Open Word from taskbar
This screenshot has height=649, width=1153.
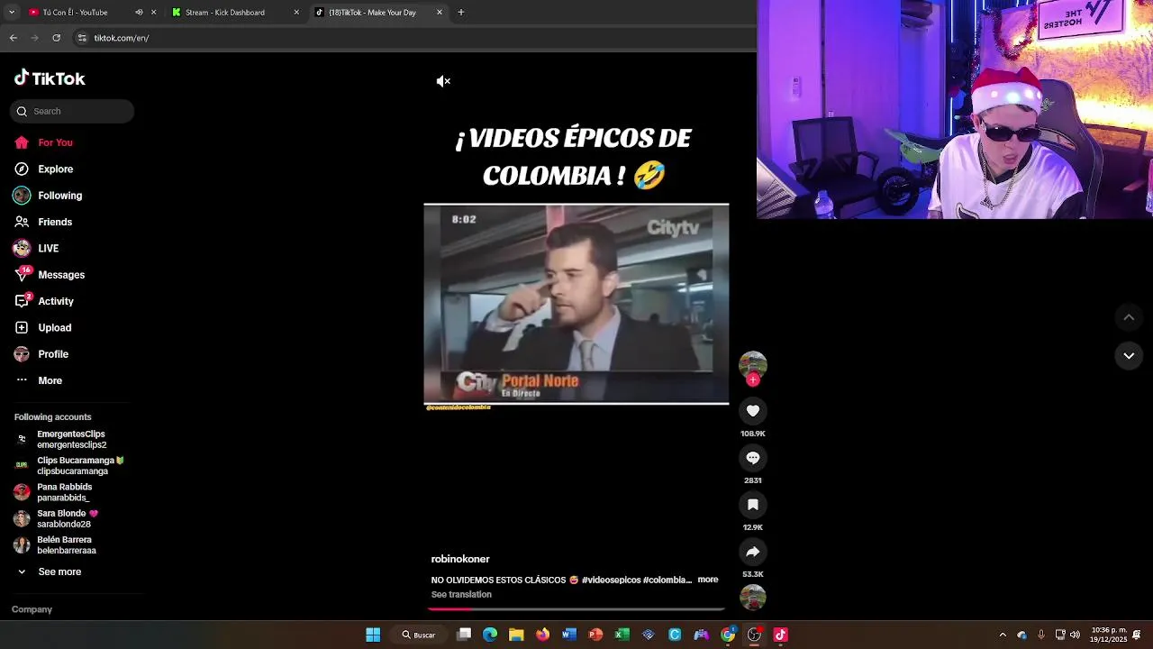[x=568, y=635]
